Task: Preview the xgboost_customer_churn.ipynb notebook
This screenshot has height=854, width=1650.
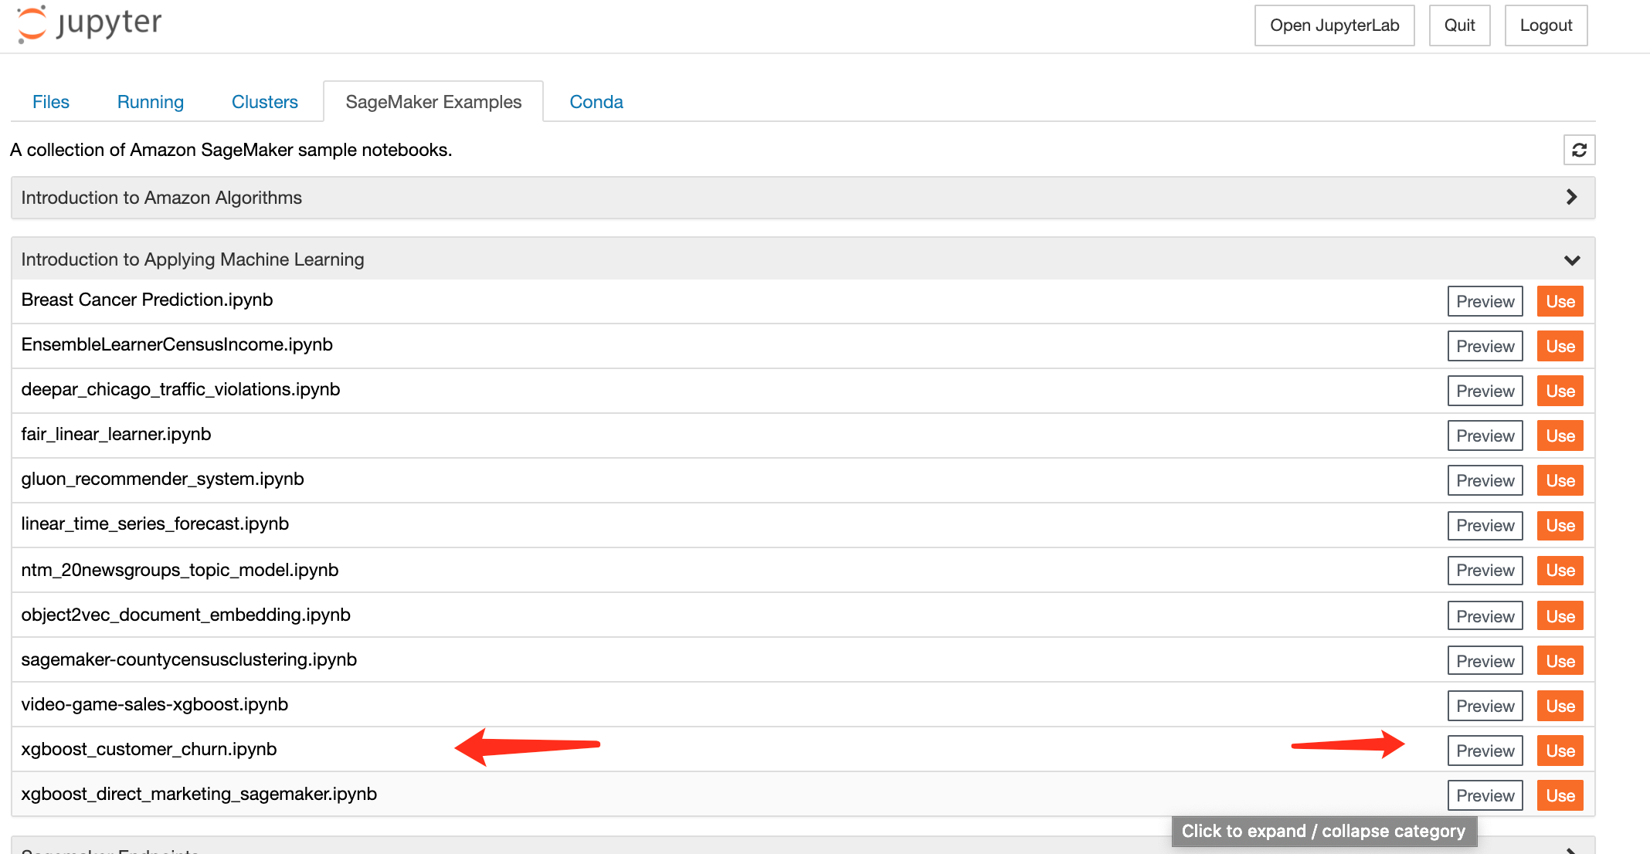Action: [1485, 751]
